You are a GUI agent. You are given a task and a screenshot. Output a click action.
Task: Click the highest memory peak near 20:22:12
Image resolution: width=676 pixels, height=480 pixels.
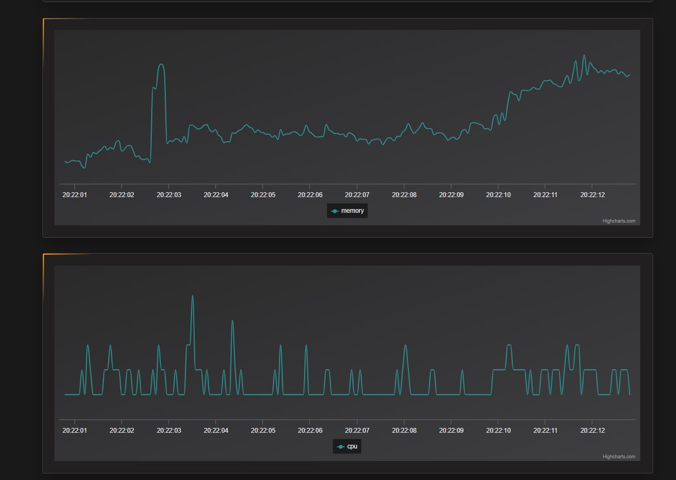click(584, 55)
